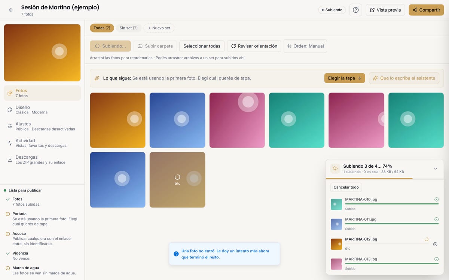The image size is (449, 280).
Task: Click the pending icon beside Marca de agua
Action: [8, 268]
